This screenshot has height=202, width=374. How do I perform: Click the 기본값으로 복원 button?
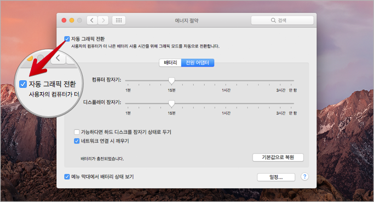pyautogui.click(x=278, y=158)
